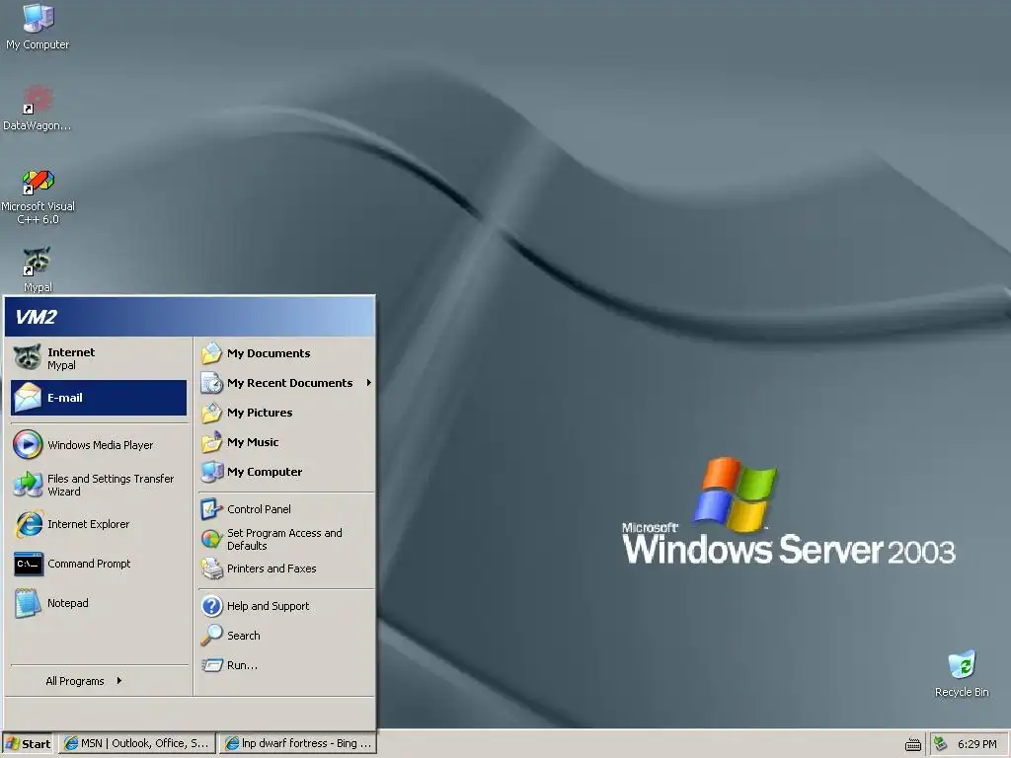Select the DataWagon desktop shortcut
Screen dimensions: 1011x758
coord(37,108)
